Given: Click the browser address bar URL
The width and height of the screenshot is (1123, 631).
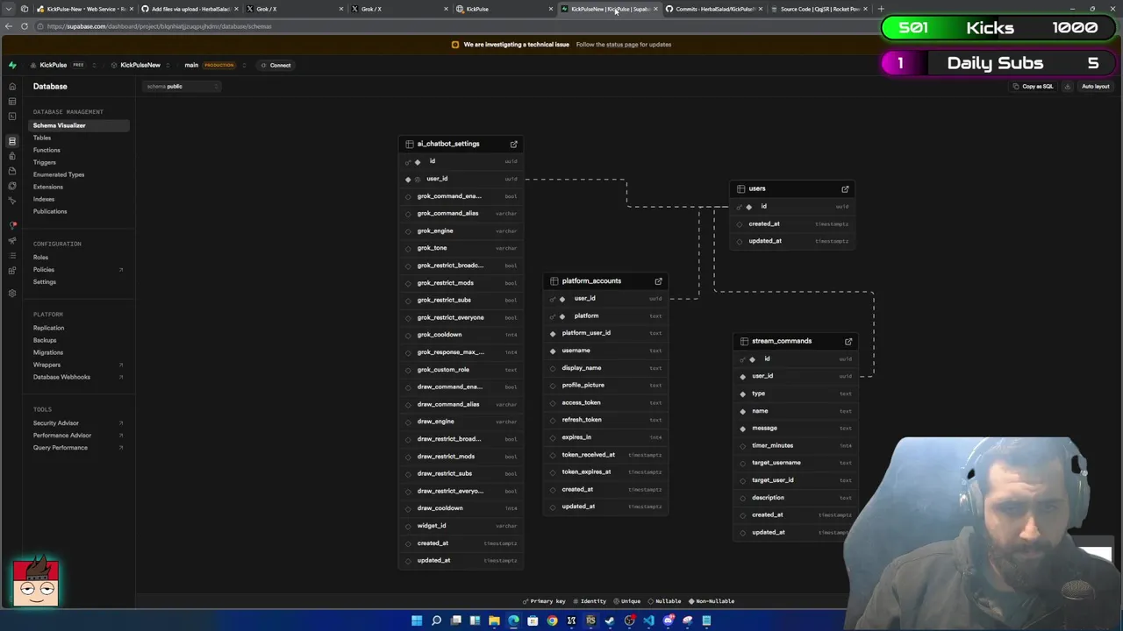Looking at the screenshot, I should 159,26.
